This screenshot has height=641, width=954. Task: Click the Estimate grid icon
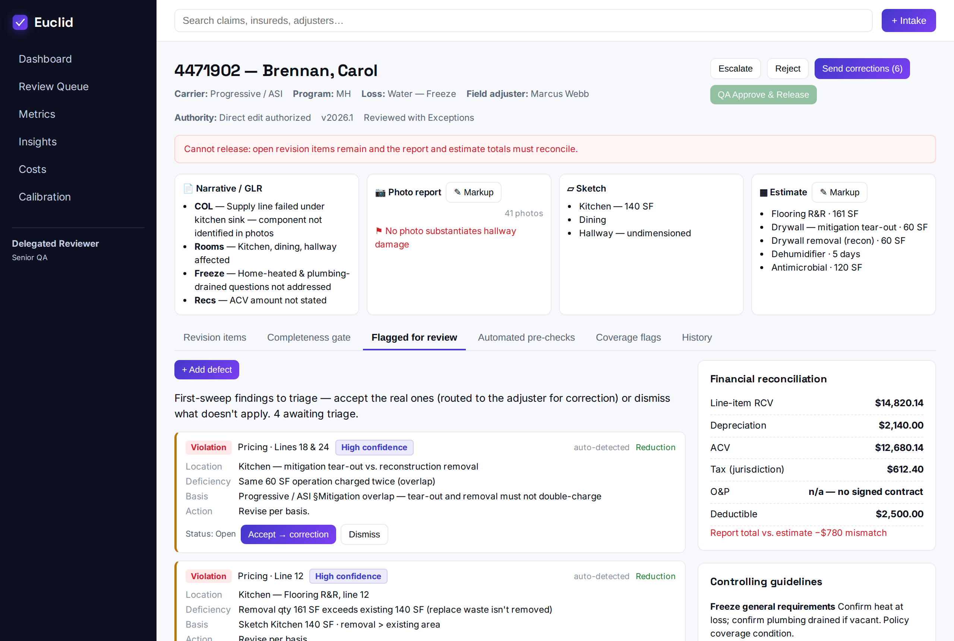(x=763, y=193)
